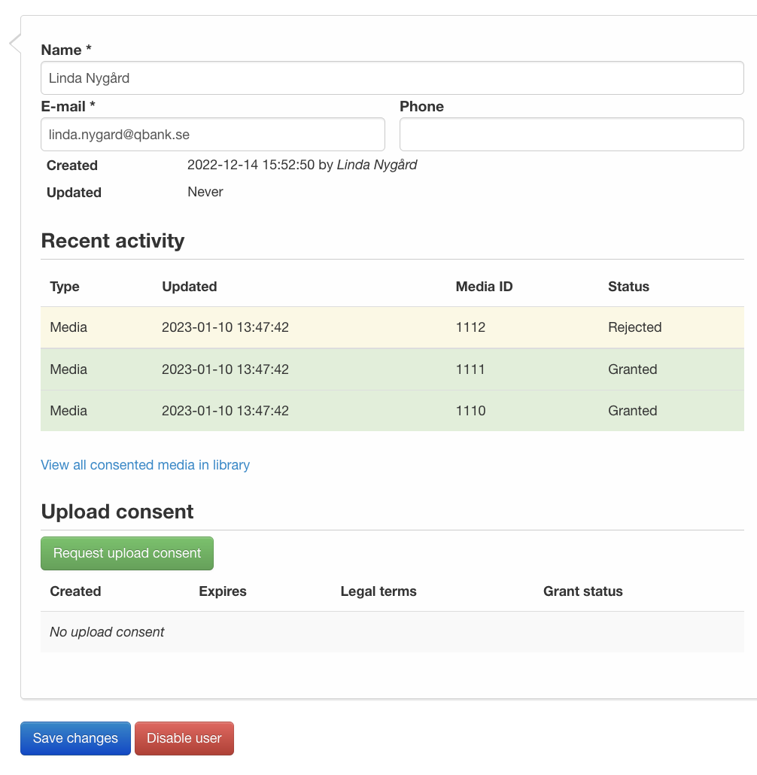
Task: Click the Type column header
Action: tap(62, 287)
